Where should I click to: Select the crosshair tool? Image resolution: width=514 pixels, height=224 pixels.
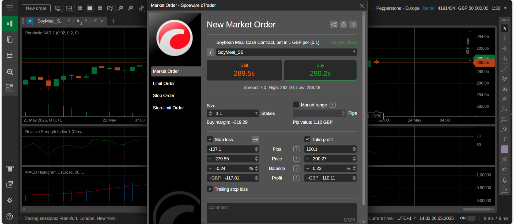505,38
